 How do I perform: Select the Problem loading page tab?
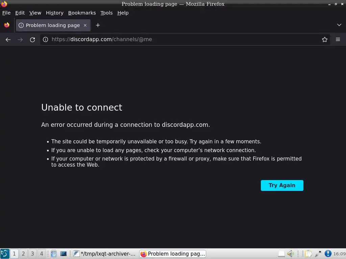53,25
